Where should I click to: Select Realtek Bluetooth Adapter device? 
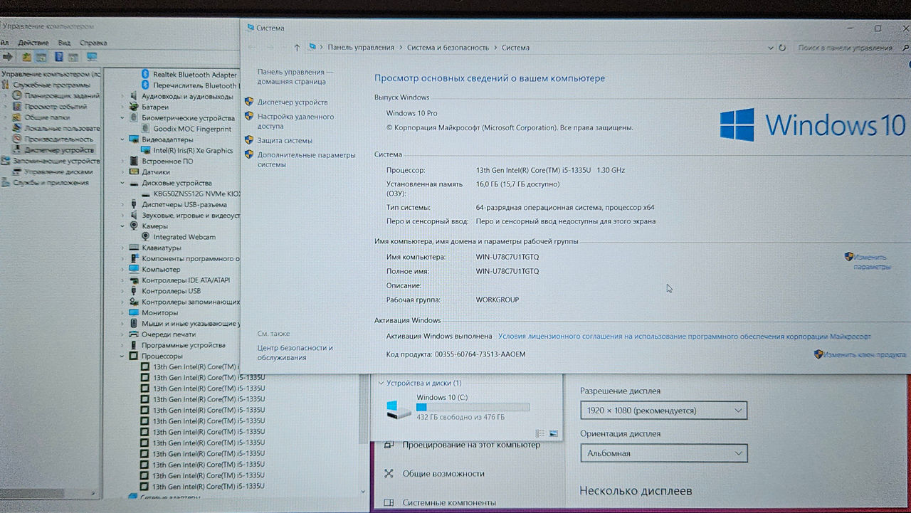195,75
